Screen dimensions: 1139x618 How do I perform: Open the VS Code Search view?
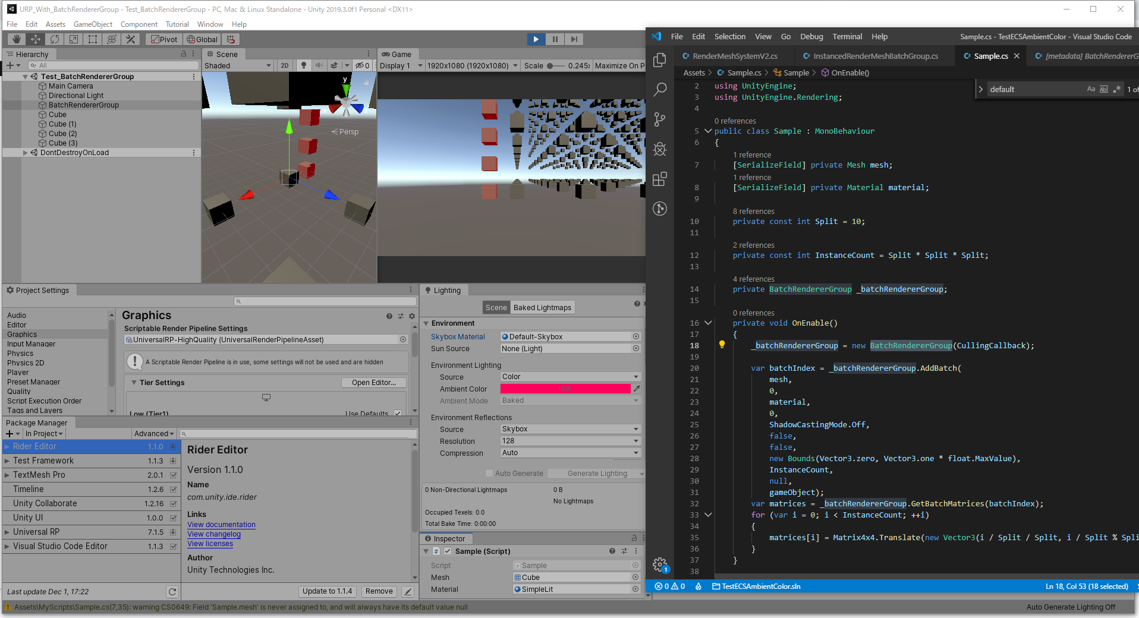click(660, 90)
